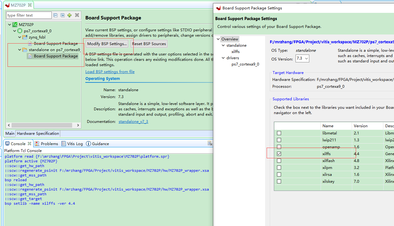Select ps7_cortexa9_0 under drivers in dialog
394x226 pixels.
245,64
